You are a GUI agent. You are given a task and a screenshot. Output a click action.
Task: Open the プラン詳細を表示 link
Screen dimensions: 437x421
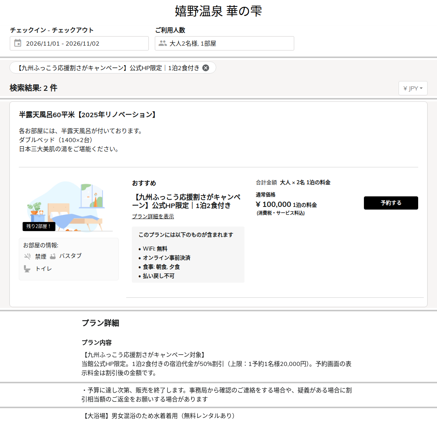pos(153,216)
